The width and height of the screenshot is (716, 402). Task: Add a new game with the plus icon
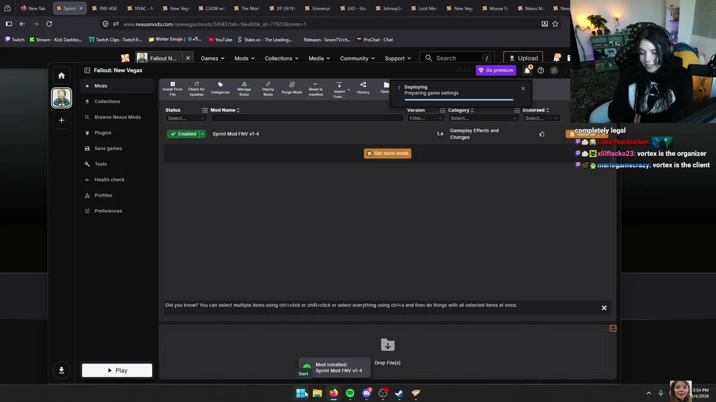pyautogui.click(x=62, y=120)
